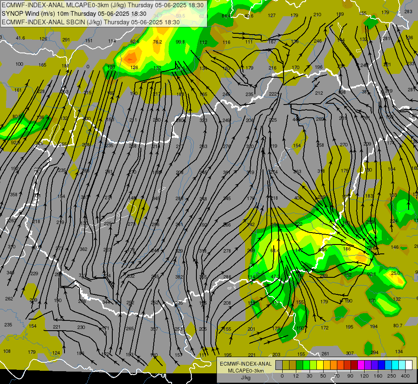Click the map value 329
Screen dimensions: 418x384
click(x=179, y=251)
